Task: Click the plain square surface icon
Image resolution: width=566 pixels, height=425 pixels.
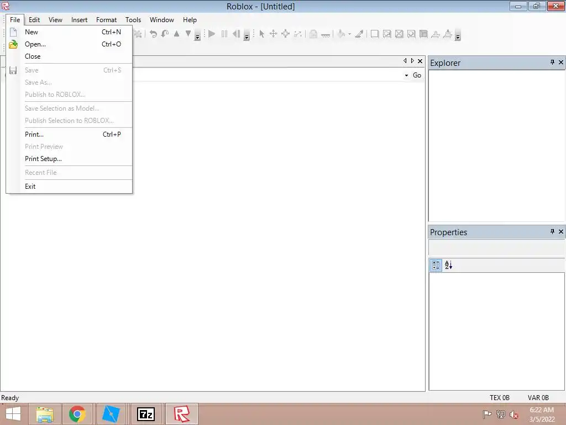Action: click(x=375, y=34)
